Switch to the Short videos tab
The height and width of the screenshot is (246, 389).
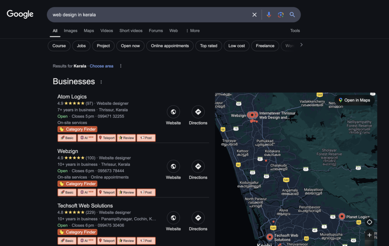pos(131,31)
